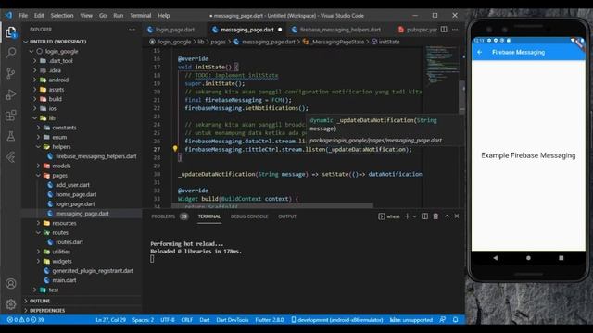This screenshot has height=333, width=593.
Task: Switch to the PROBLEMS panel tab
Action: pyautogui.click(x=163, y=216)
